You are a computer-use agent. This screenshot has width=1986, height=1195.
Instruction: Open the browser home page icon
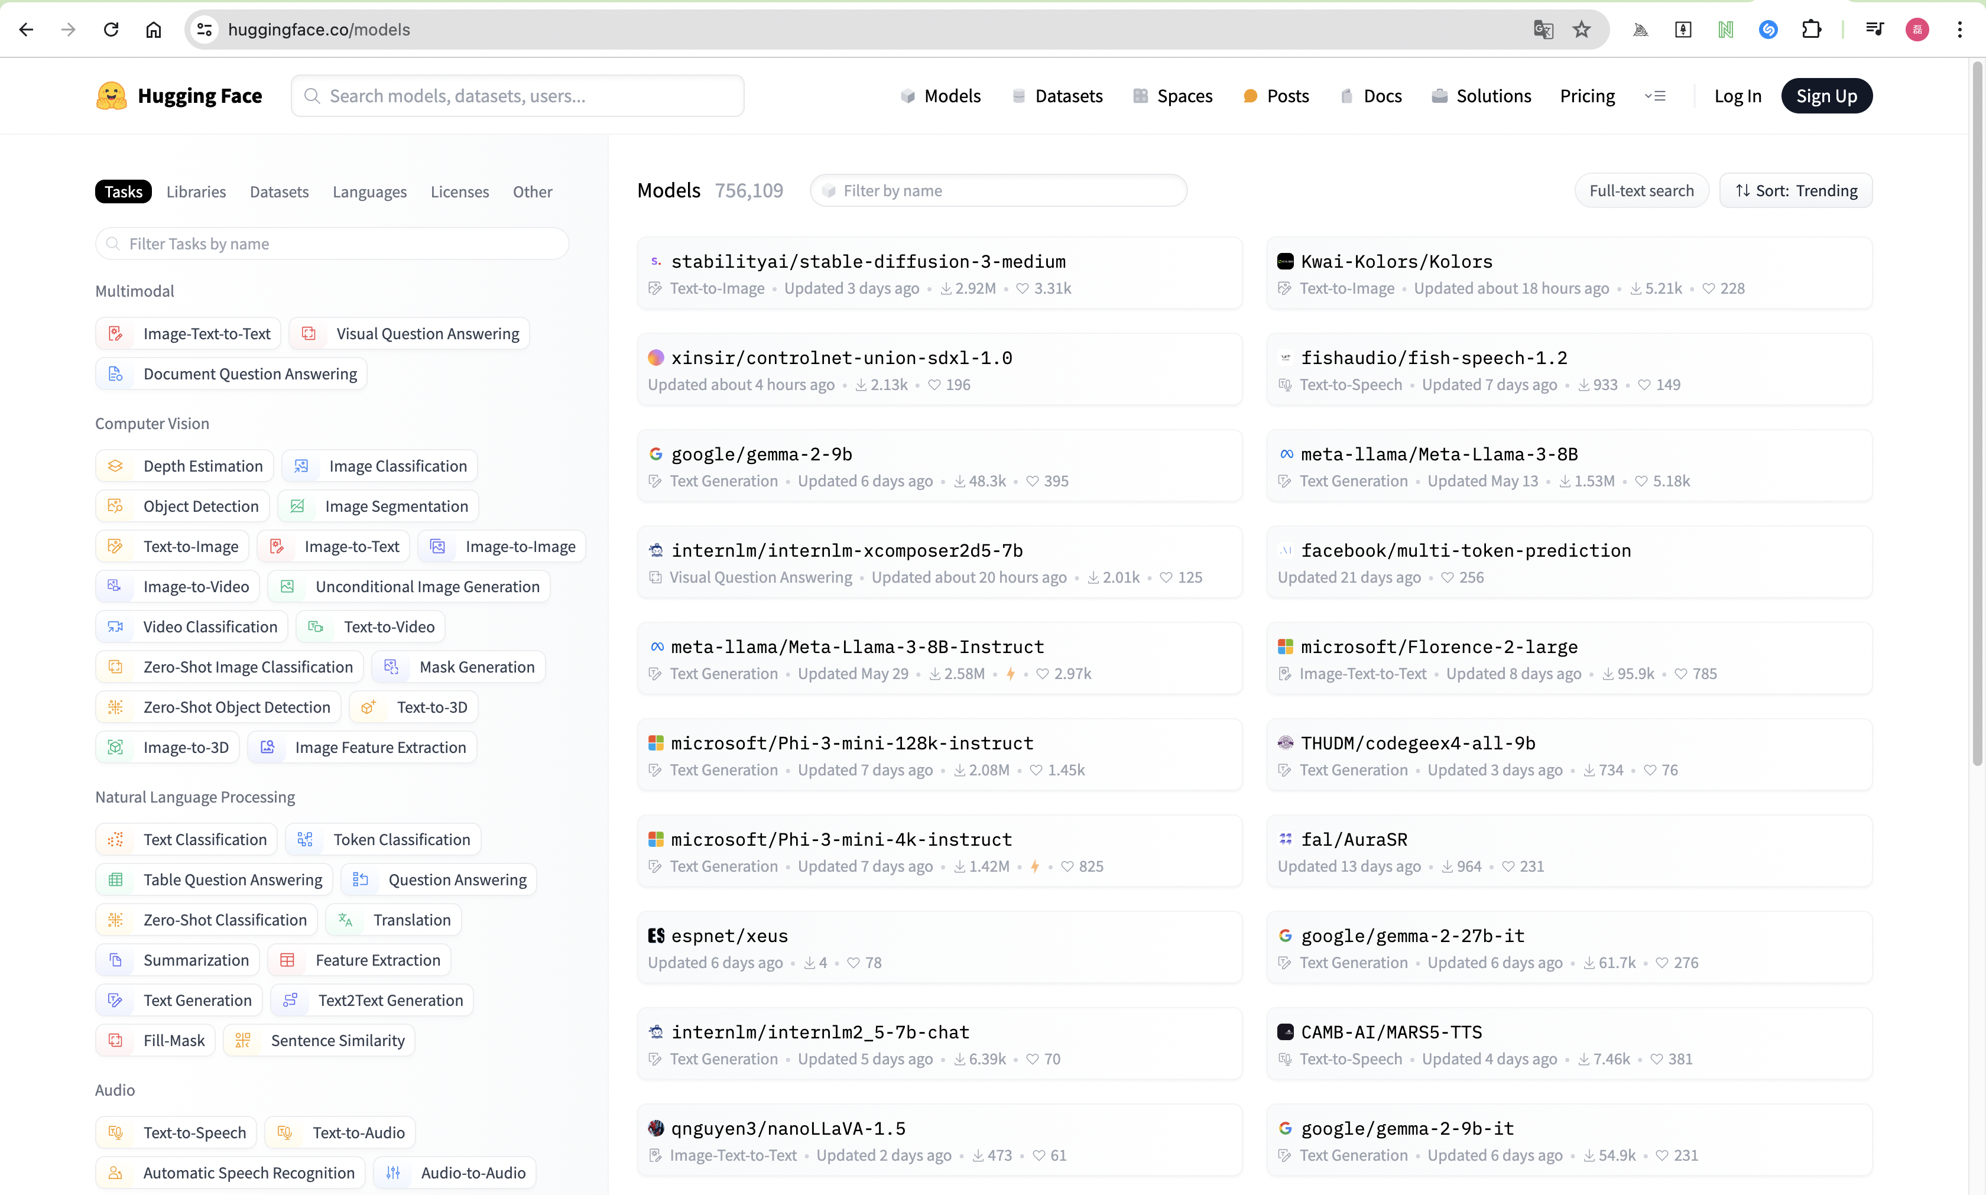(153, 30)
